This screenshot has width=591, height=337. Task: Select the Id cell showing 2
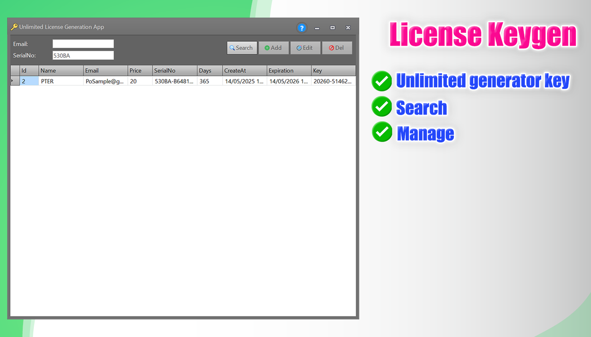29,81
